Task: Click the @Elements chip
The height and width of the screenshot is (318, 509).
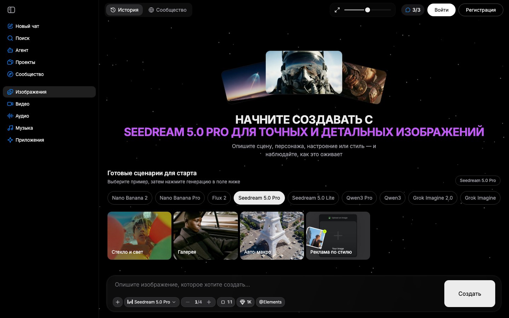Action: 270,302
